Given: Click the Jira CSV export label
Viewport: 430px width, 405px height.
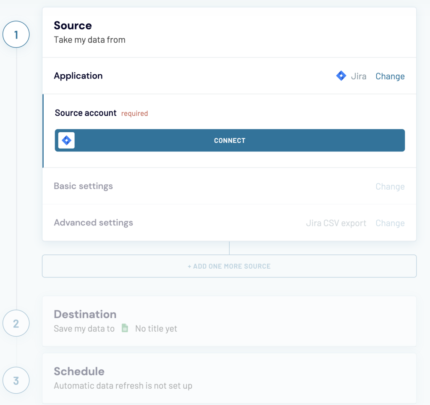Looking at the screenshot, I should click(x=336, y=223).
